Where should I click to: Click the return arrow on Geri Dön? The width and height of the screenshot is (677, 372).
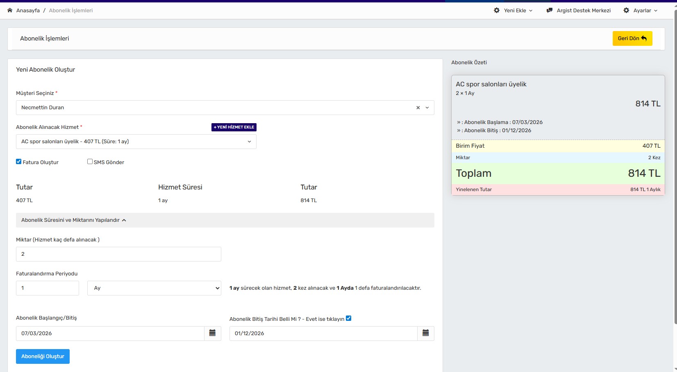coord(644,38)
